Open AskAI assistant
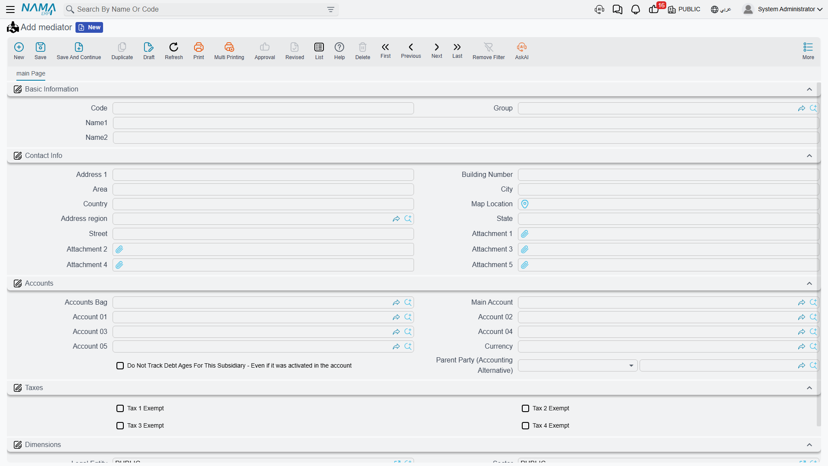The height and width of the screenshot is (466, 828). 522,50
